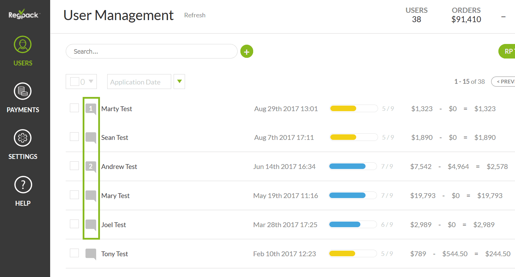Viewport: 515px width, 277px height.
Task: Select the checkbox for Mary Test
Action: [74, 195]
